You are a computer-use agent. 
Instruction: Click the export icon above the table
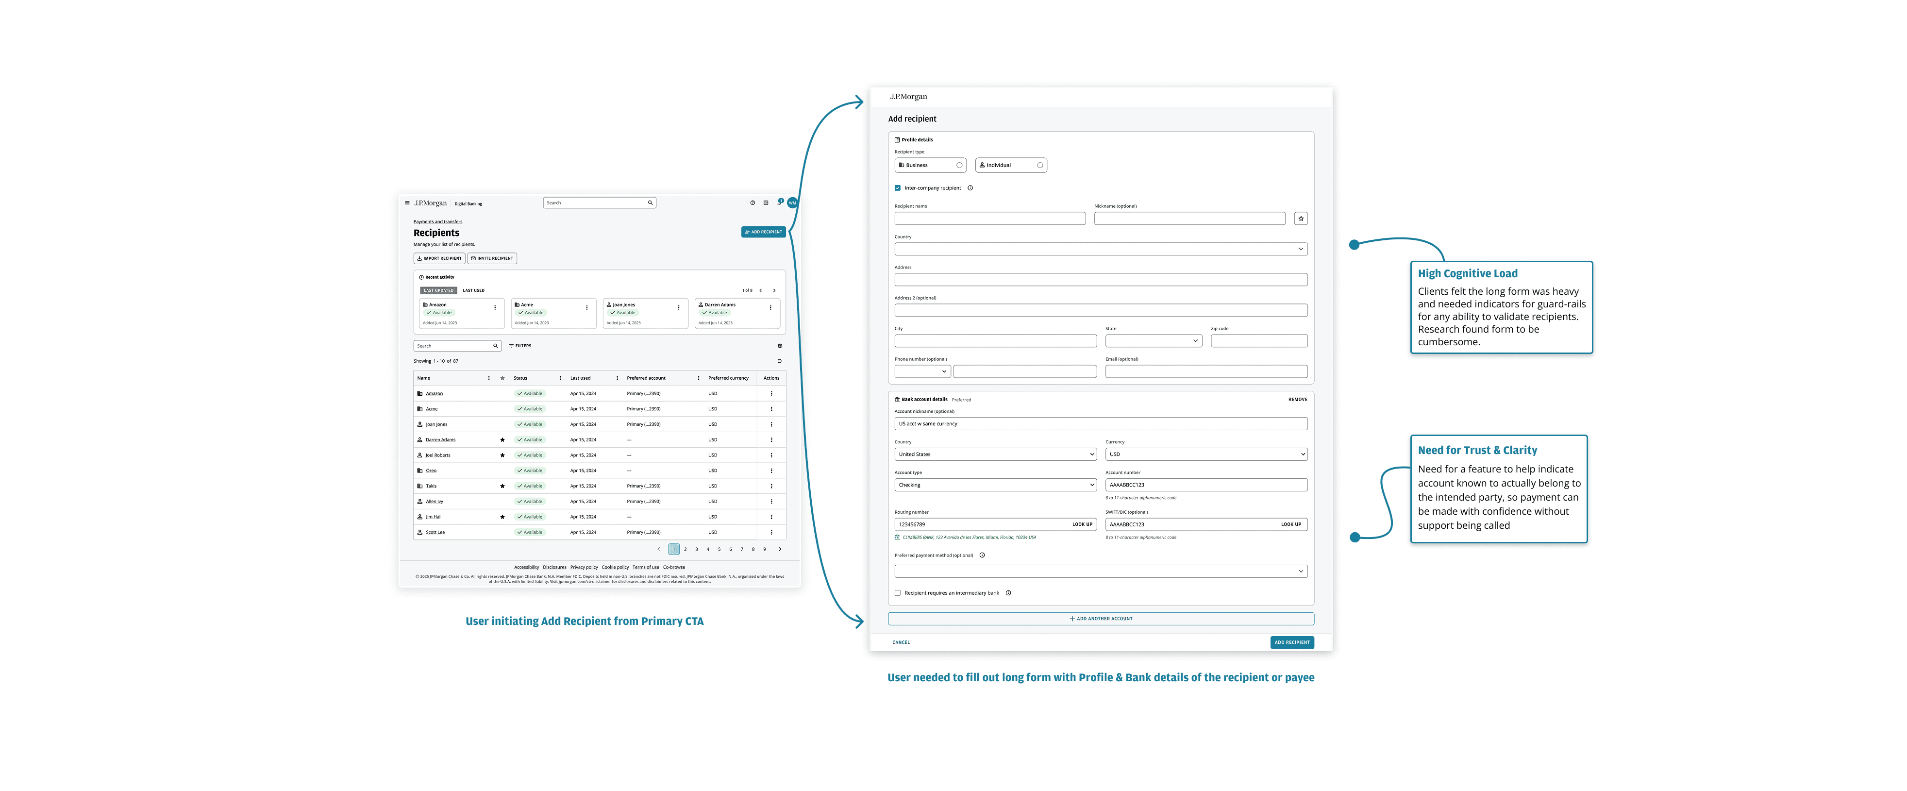pos(780,361)
